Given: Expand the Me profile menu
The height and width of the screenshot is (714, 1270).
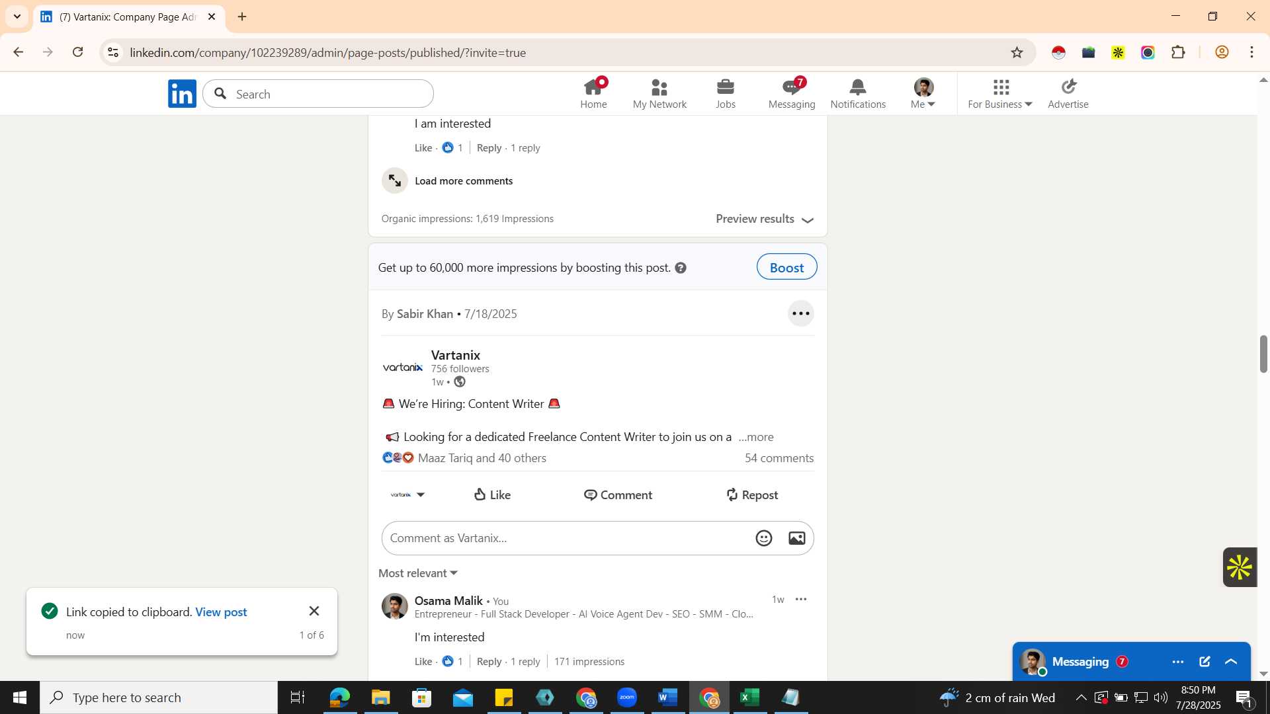Looking at the screenshot, I should pyautogui.click(x=923, y=94).
